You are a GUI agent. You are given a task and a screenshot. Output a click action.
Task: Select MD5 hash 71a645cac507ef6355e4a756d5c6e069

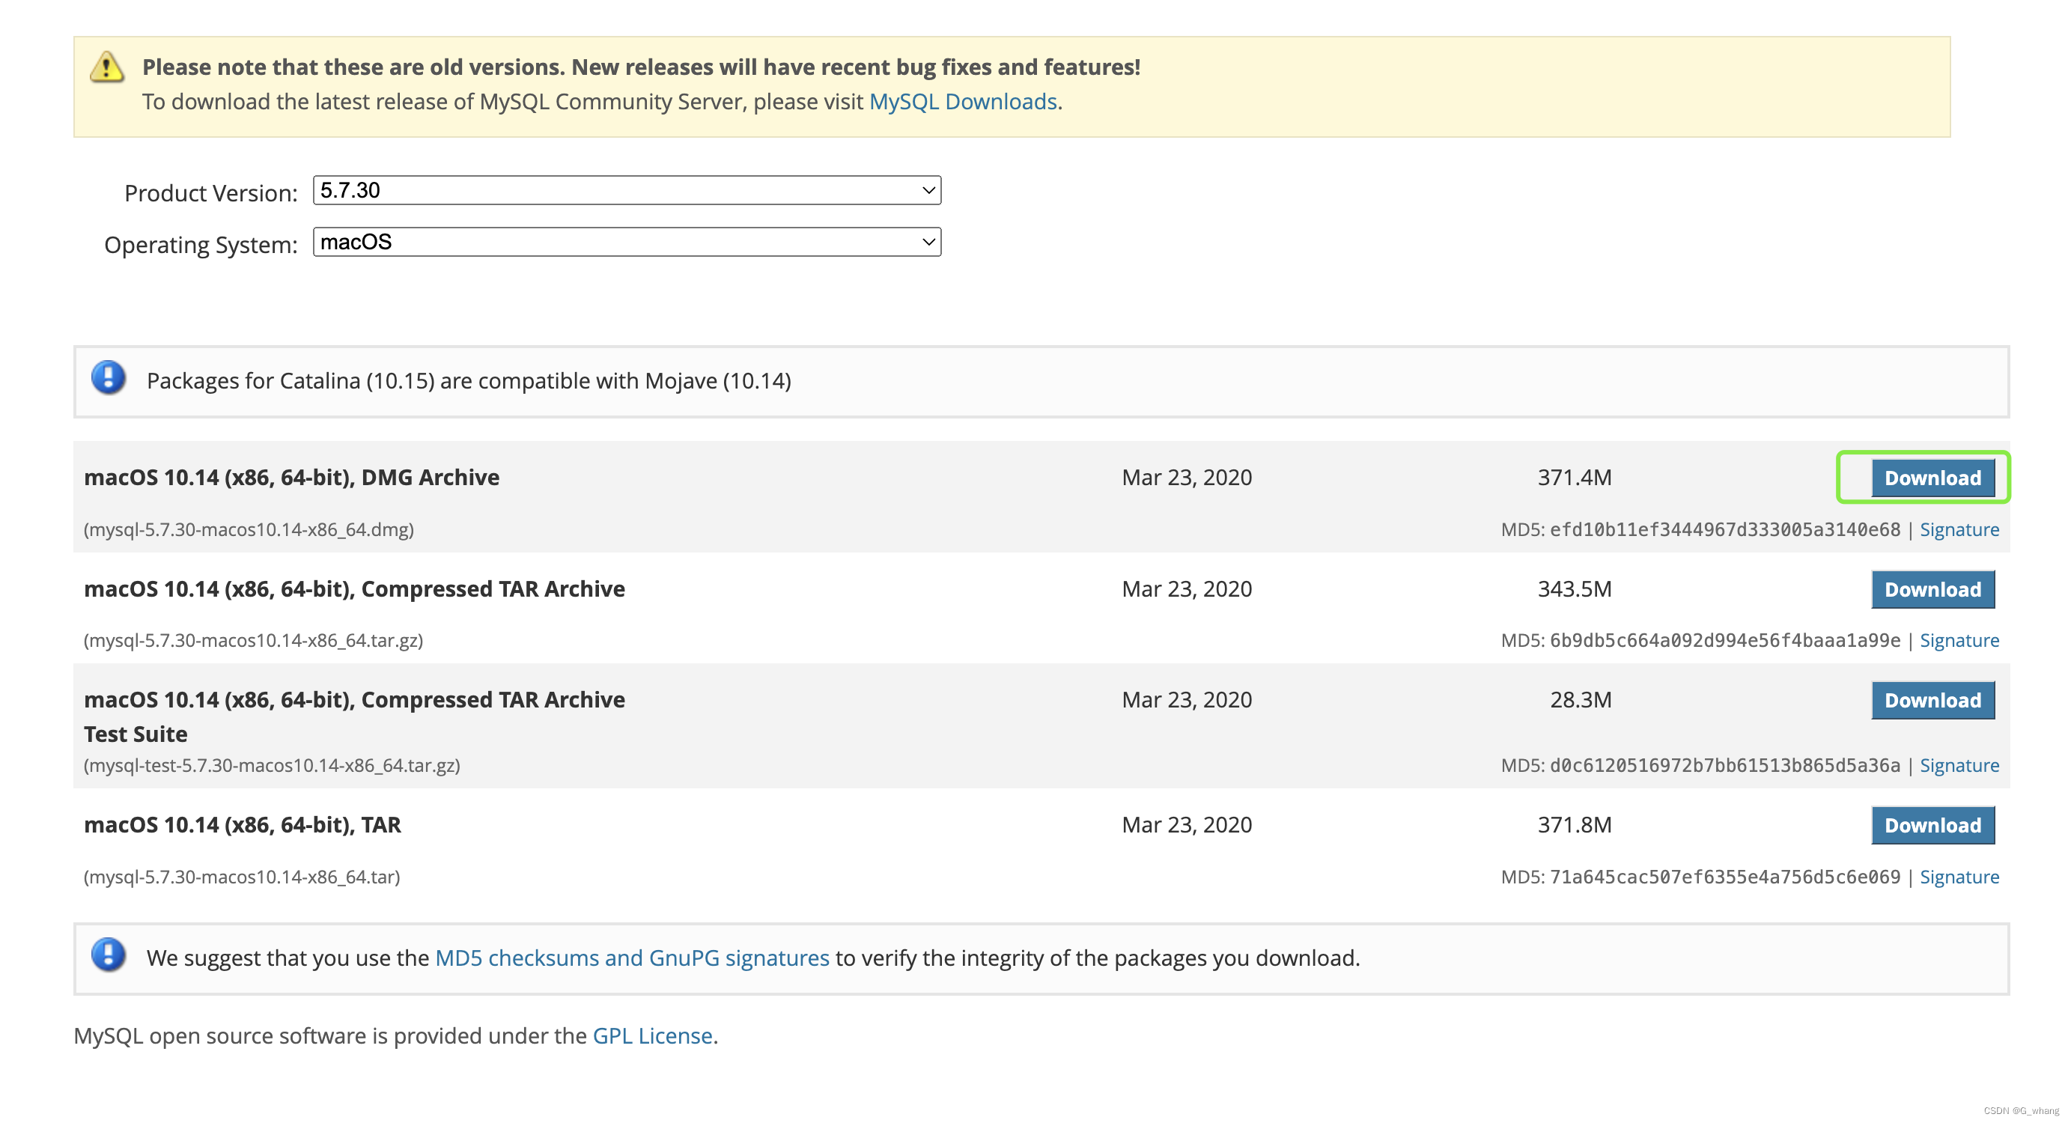[1724, 876]
